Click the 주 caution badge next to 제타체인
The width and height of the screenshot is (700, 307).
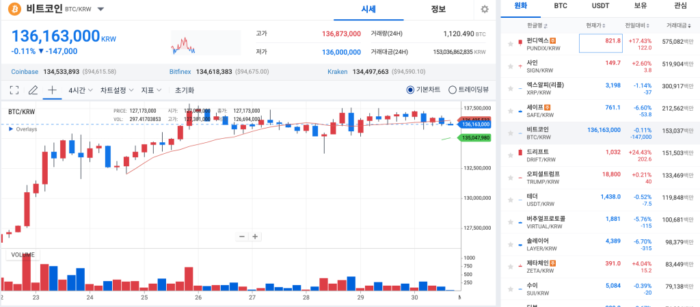pos(552,263)
